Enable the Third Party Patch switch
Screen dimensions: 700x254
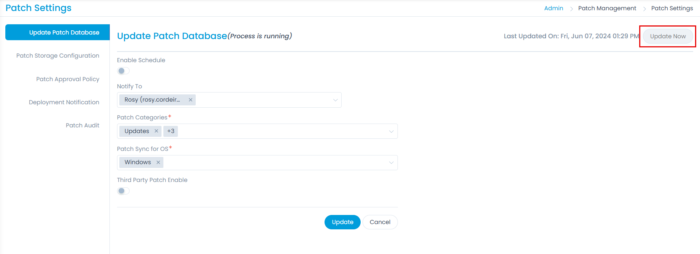click(x=123, y=191)
